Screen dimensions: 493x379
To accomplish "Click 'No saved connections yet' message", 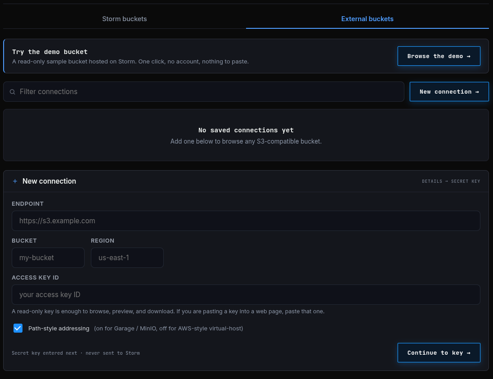I will pyautogui.click(x=246, y=130).
